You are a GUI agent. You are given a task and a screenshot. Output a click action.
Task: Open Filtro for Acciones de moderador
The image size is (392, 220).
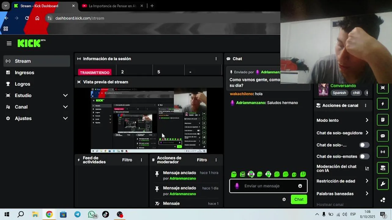[x=202, y=160]
